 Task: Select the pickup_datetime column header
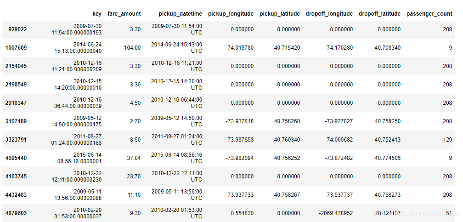tap(181, 14)
